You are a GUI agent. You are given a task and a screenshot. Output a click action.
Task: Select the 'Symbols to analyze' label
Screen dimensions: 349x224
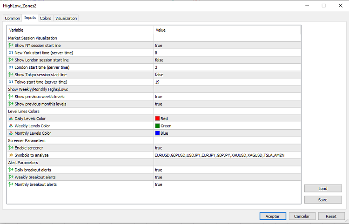[x=32, y=155]
